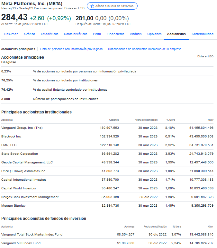The width and height of the screenshot is (217, 248).
Task: Click Vanguard 500 Index Fund shares 51.983.080
Action: tap(126, 243)
